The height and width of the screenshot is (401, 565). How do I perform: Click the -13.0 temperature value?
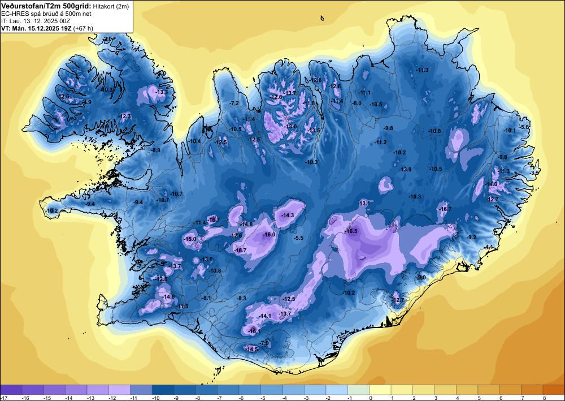pos(291,126)
